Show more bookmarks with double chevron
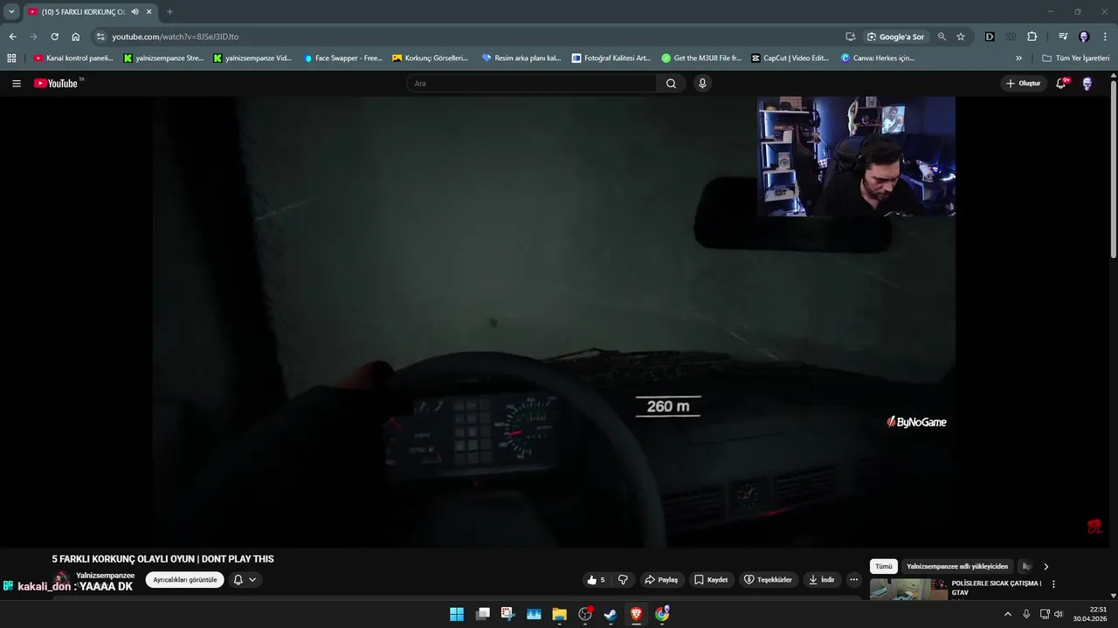Image resolution: width=1118 pixels, height=628 pixels. pyautogui.click(x=1018, y=58)
